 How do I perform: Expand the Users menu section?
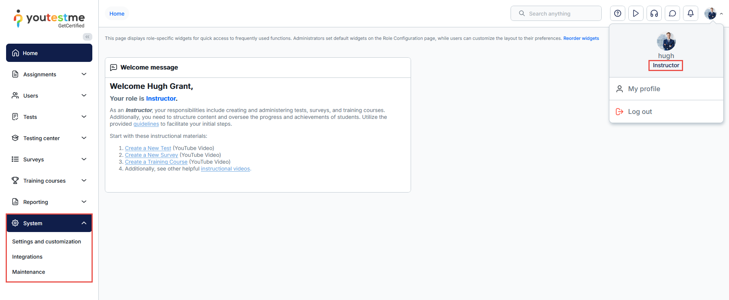coord(49,96)
